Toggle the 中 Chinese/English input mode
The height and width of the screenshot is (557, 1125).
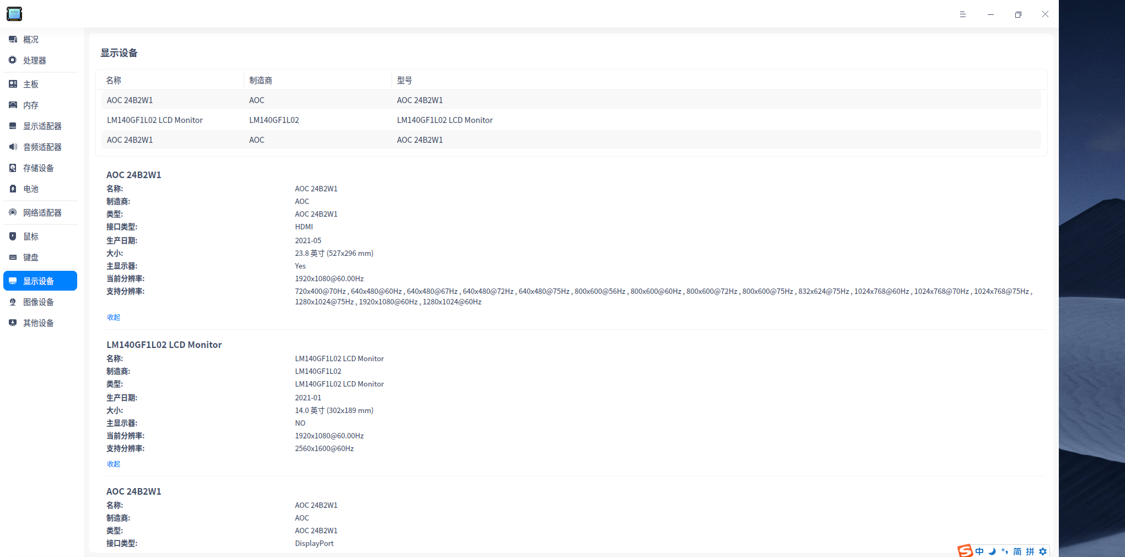(979, 551)
